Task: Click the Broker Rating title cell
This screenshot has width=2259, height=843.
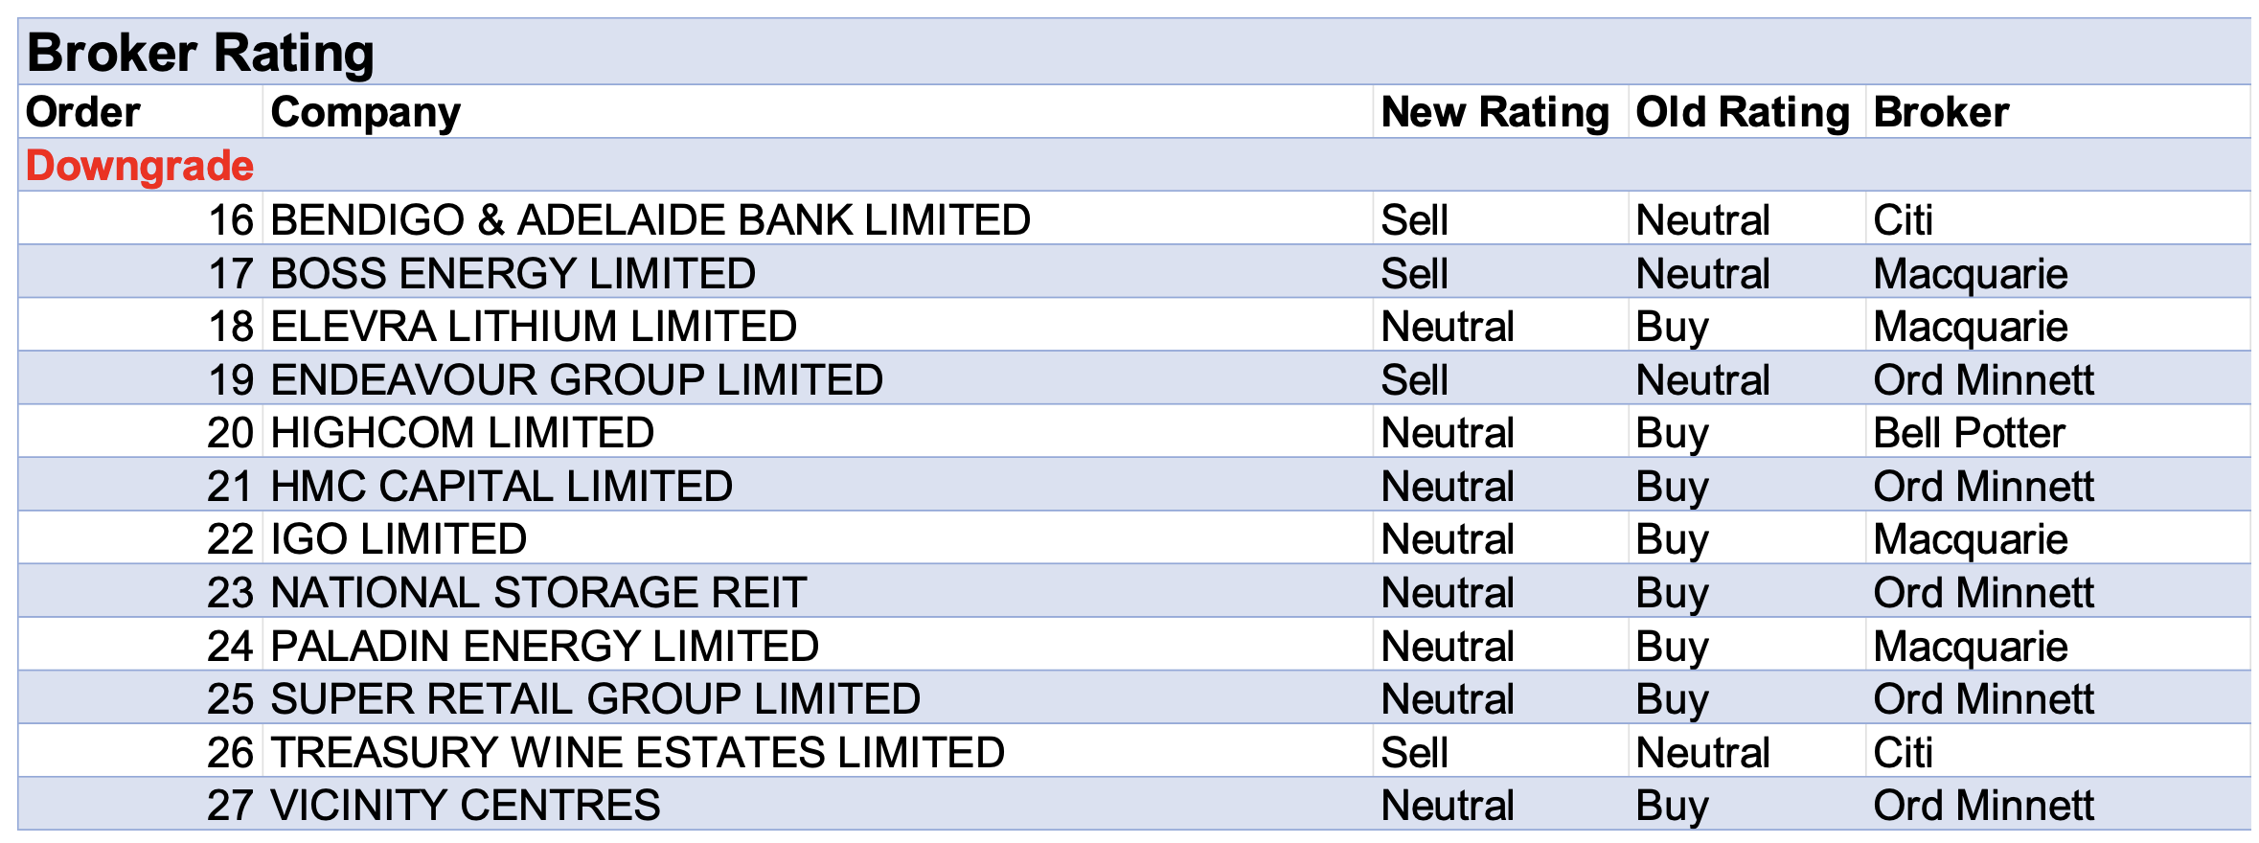Action: coord(201,53)
